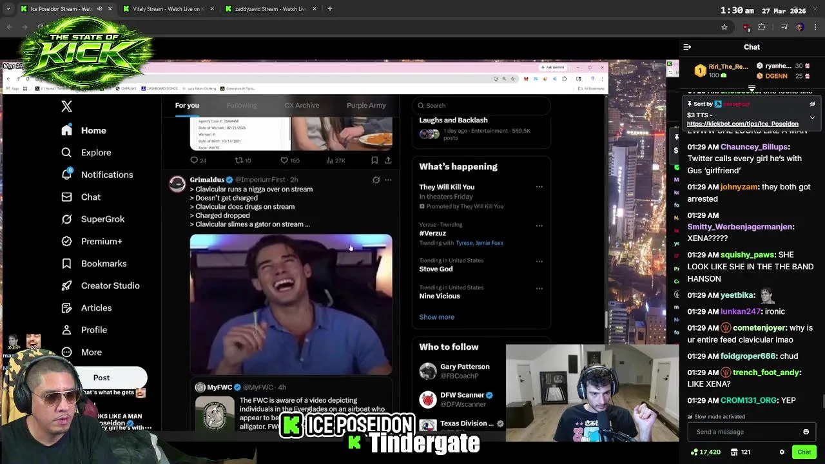
Task: Mute the Ice Poseidon tab audio icon
Action: tap(99, 9)
